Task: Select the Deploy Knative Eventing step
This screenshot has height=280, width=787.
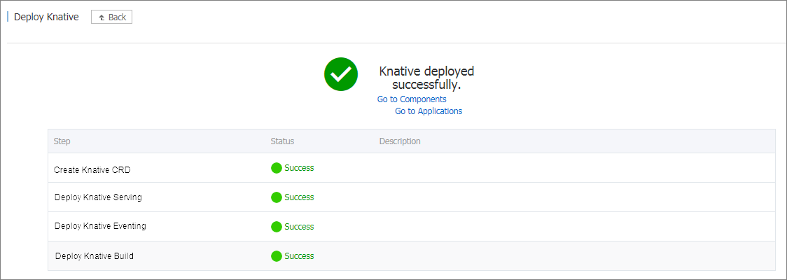Action: [100, 226]
